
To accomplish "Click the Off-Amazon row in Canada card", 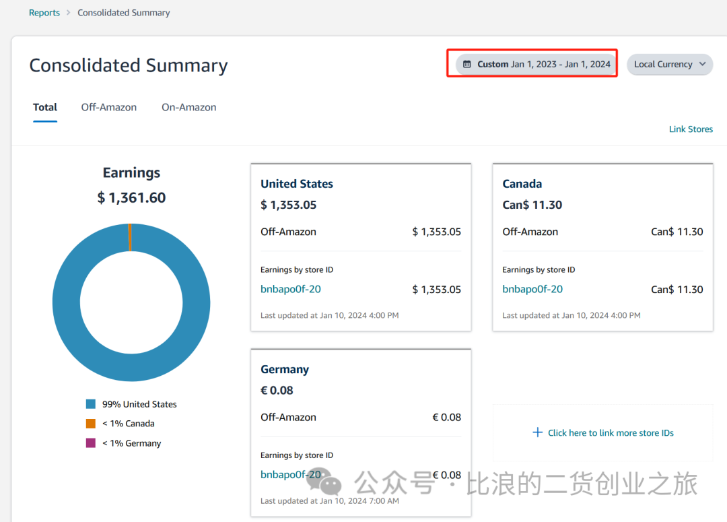I will coord(602,232).
